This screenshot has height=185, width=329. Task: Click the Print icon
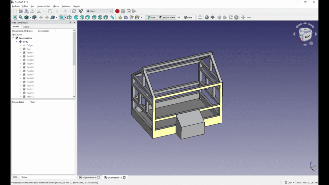(32, 11)
